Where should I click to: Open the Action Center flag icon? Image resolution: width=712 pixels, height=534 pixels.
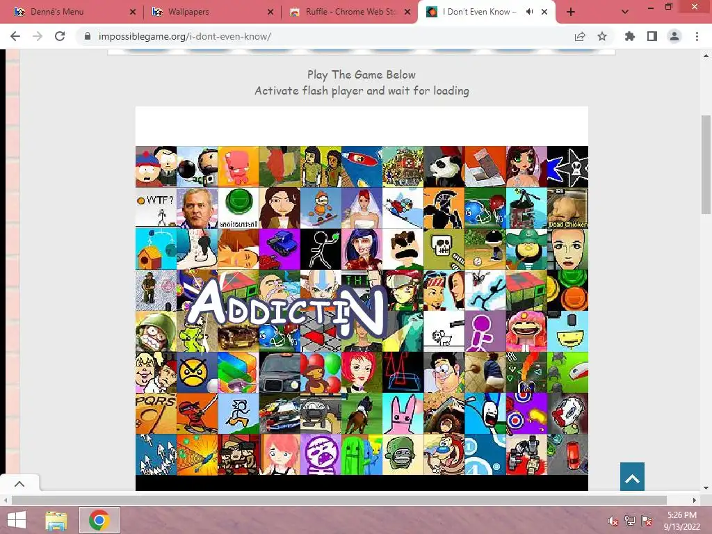point(647,521)
